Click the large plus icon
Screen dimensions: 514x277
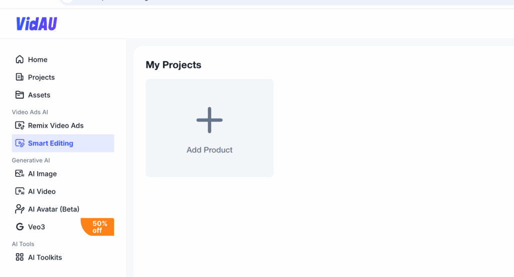[x=209, y=120]
